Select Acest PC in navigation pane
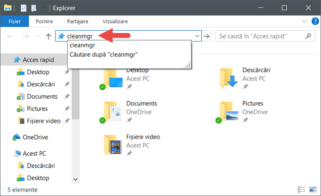The width and height of the screenshot is (321, 196). click(34, 153)
